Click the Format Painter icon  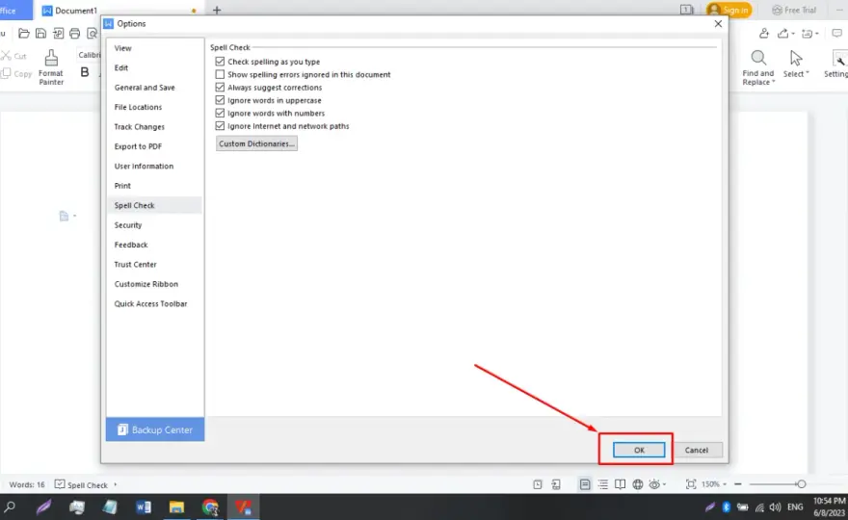click(x=51, y=67)
